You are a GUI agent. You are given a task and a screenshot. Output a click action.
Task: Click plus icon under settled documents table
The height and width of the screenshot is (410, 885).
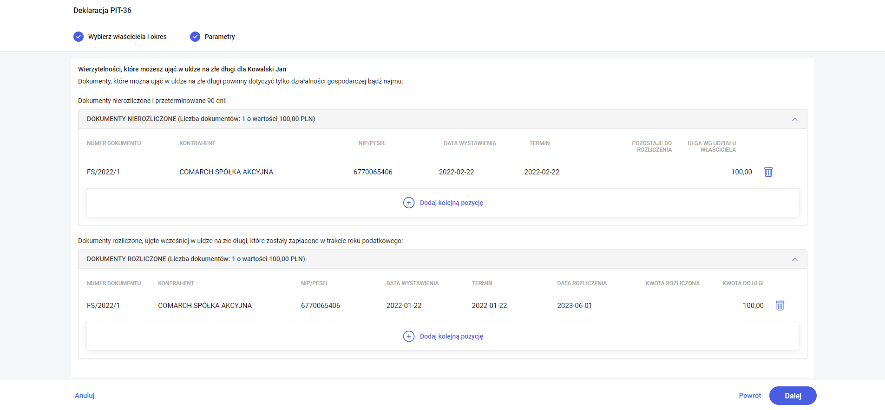click(x=408, y=336)
